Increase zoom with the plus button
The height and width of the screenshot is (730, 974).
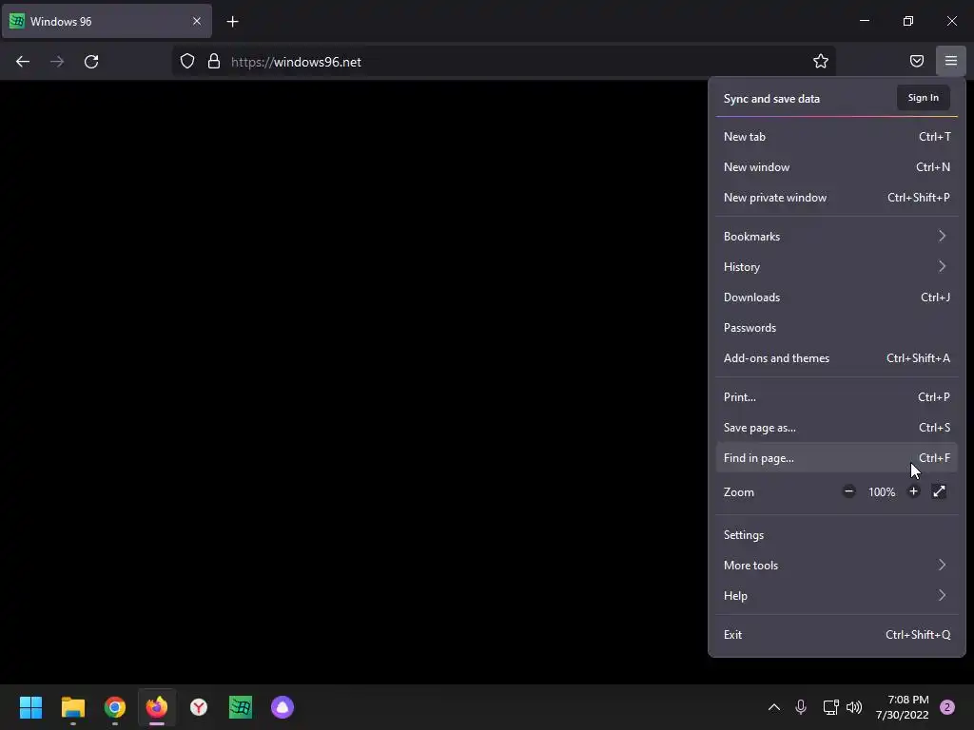tap(913, 491)
